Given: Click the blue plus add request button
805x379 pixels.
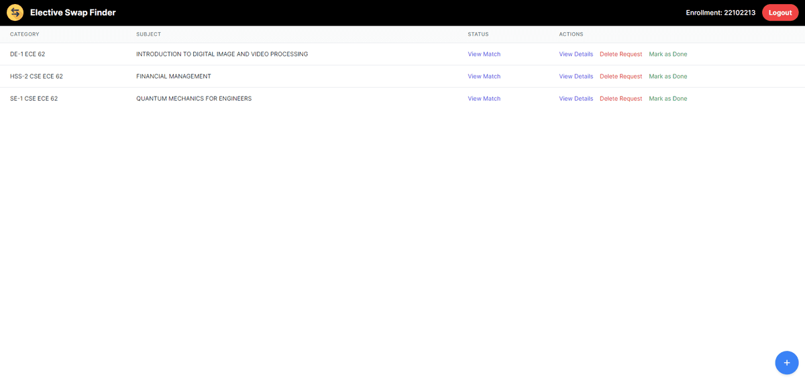Looking at the screenshot, I should [786, 362].
